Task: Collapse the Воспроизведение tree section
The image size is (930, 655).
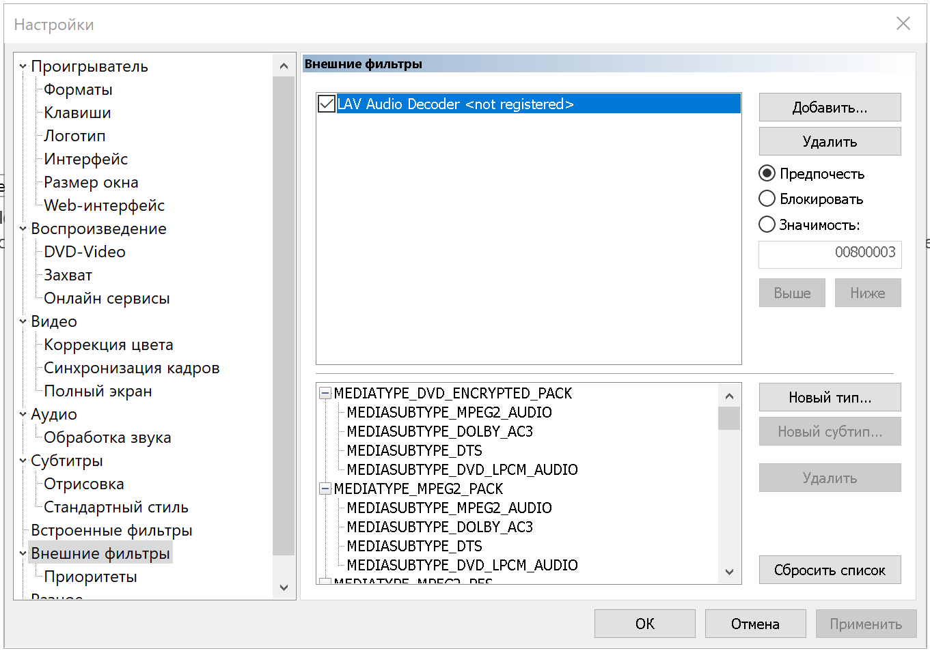Action: point(23,229)
